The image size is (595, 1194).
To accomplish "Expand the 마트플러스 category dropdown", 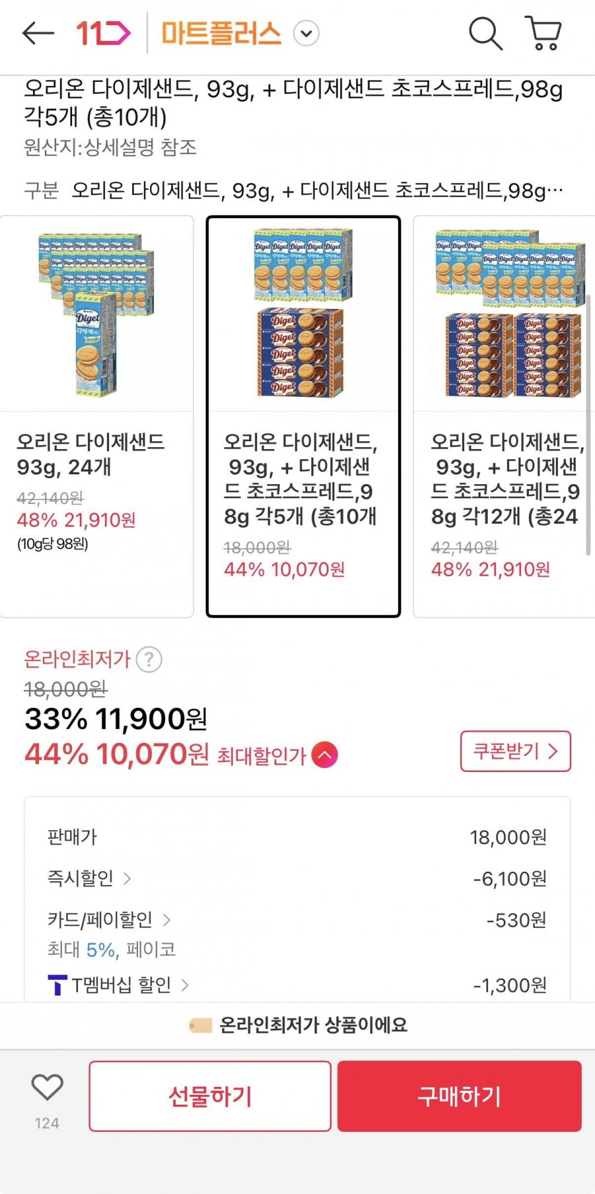I will click(x=306, y=33).
